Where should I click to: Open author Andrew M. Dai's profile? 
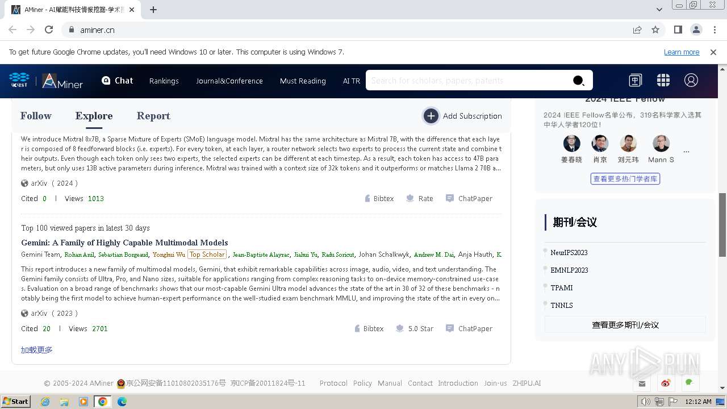(x=434, y=254)
